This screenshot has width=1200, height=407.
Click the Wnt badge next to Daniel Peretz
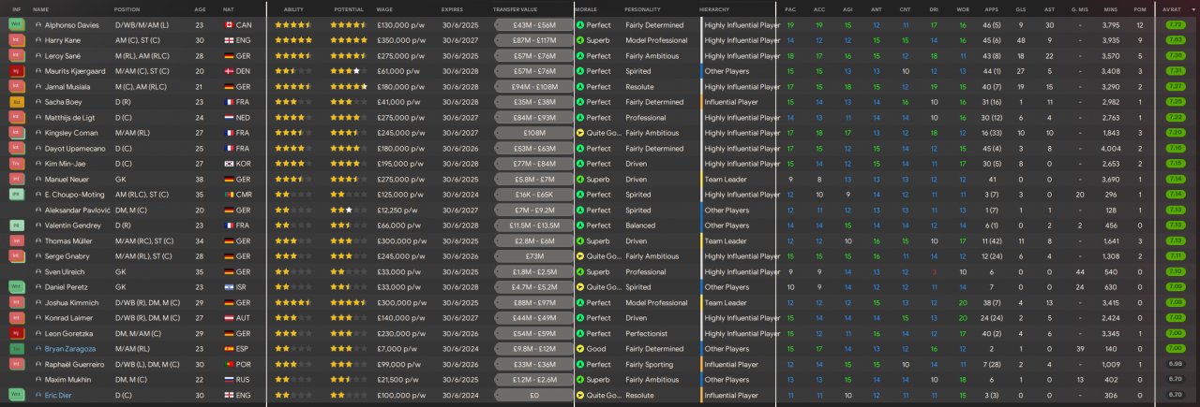click(x=16, y=287)
